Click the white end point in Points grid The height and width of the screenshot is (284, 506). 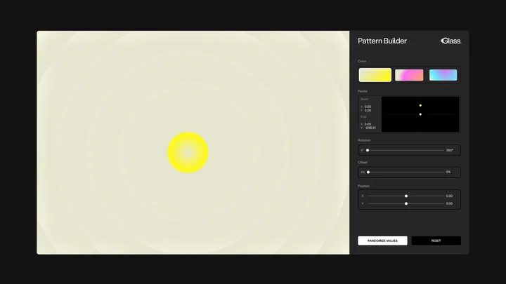[x=420, y=114]
